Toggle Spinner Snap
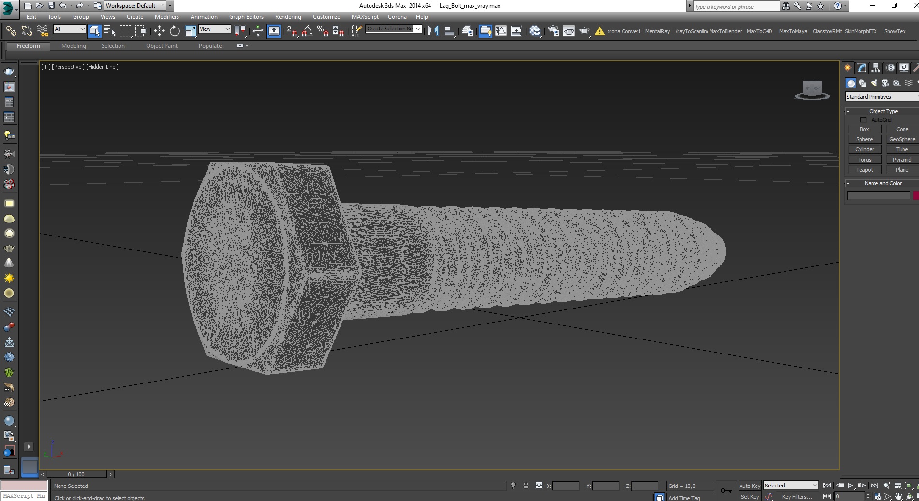The width and height of the screenshot is (919, 501). [339, 31]
